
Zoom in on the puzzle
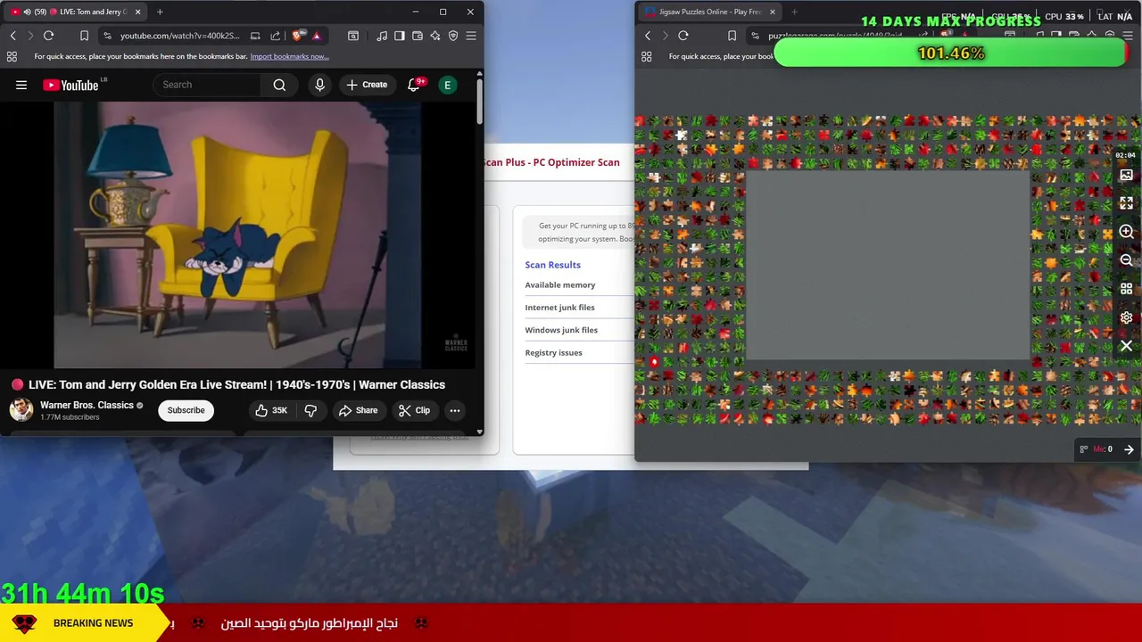(1126, 232)
